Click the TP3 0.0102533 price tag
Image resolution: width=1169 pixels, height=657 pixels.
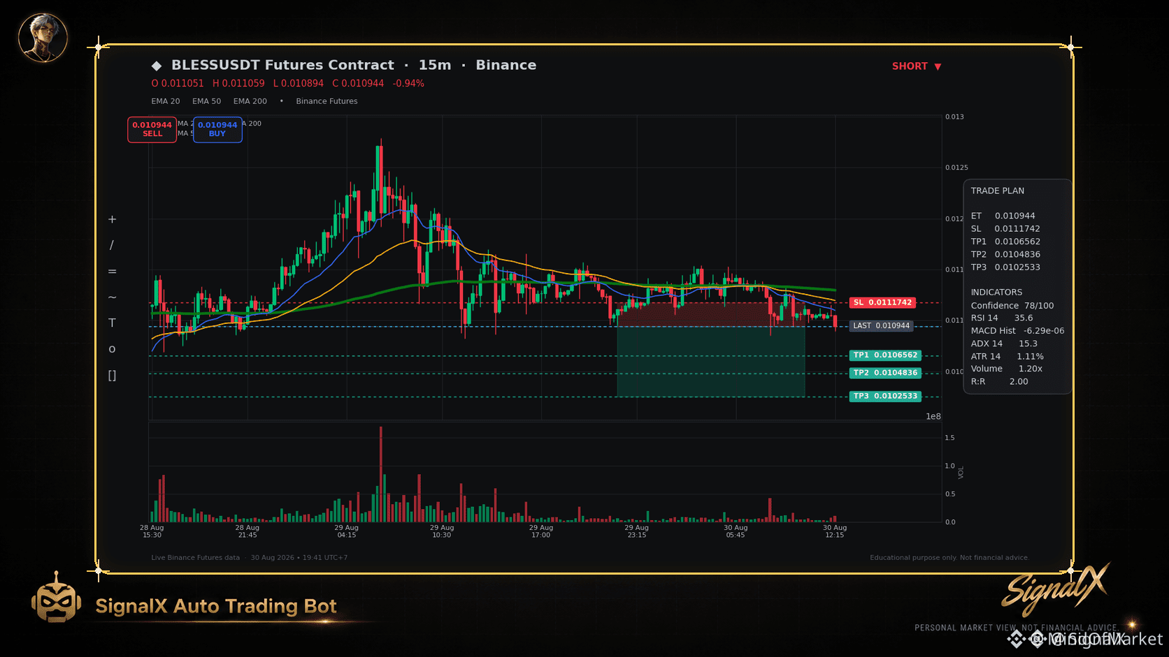885,397
